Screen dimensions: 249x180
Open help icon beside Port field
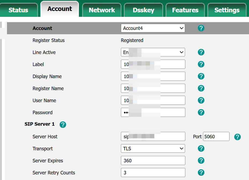click(237, 137)
